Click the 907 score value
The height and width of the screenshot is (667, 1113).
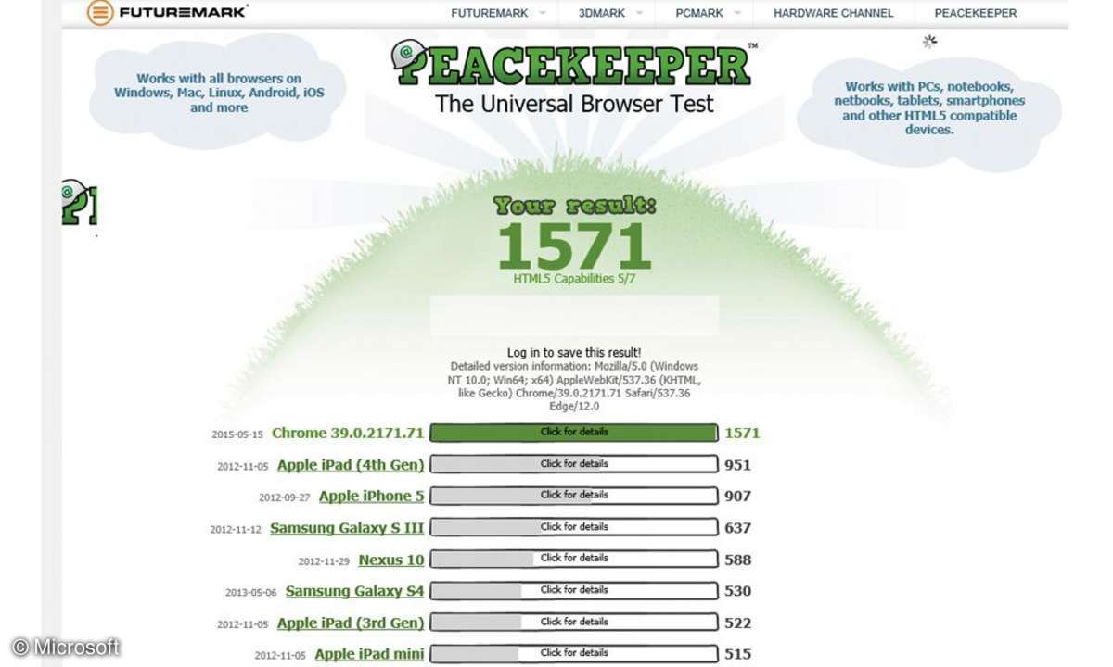pos(738,497)
